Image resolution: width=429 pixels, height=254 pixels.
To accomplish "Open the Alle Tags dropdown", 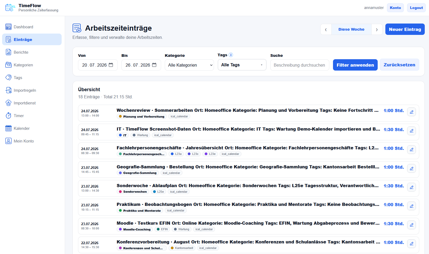I will [242, 65].
